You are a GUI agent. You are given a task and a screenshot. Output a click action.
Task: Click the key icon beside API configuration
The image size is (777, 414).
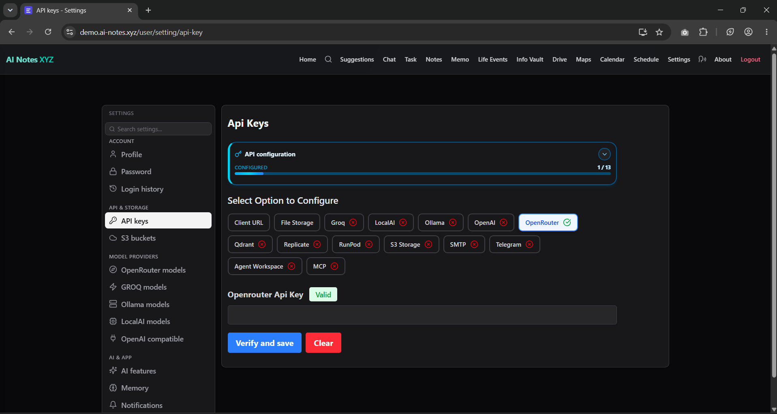coord(238,154)
